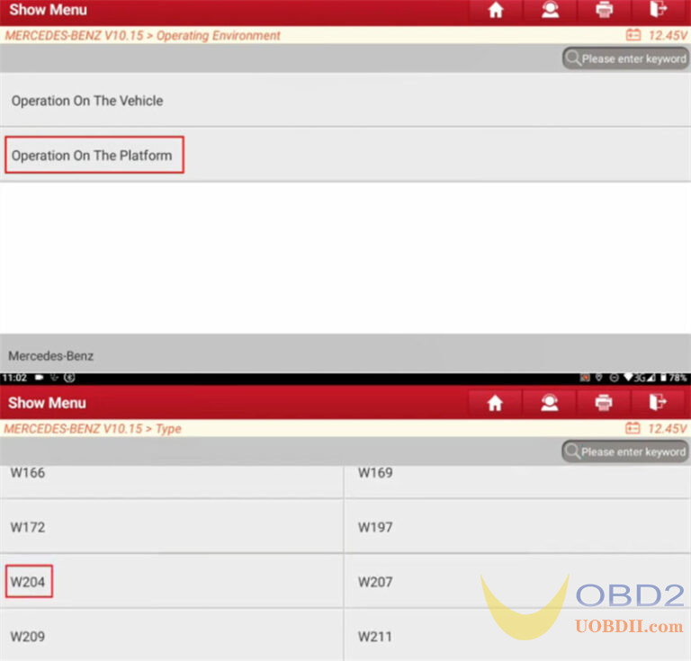691x661 pixels.
Task: Choose Operation On The Platform
Action: click(92, 156)
